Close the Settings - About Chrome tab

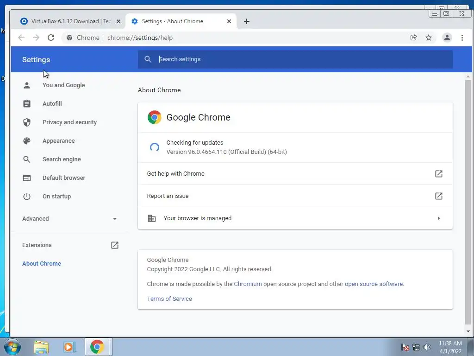[229, 21]
